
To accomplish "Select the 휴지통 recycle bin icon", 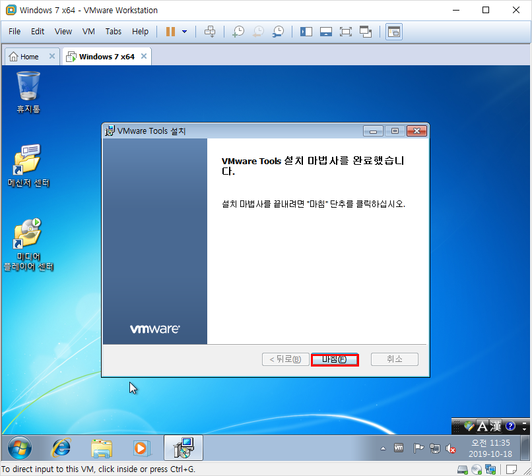I will coord(28,92).
